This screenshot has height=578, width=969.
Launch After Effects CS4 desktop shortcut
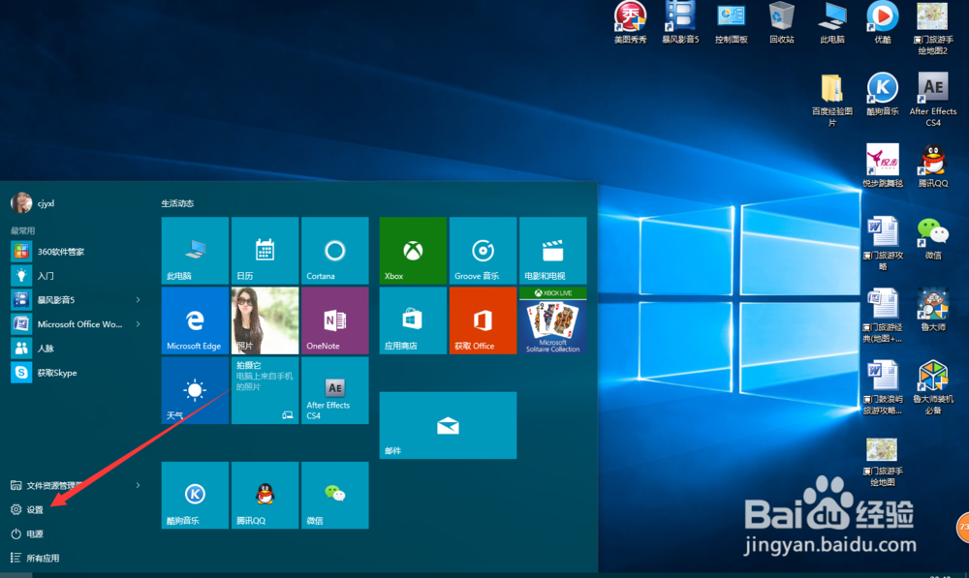point(933,100)
